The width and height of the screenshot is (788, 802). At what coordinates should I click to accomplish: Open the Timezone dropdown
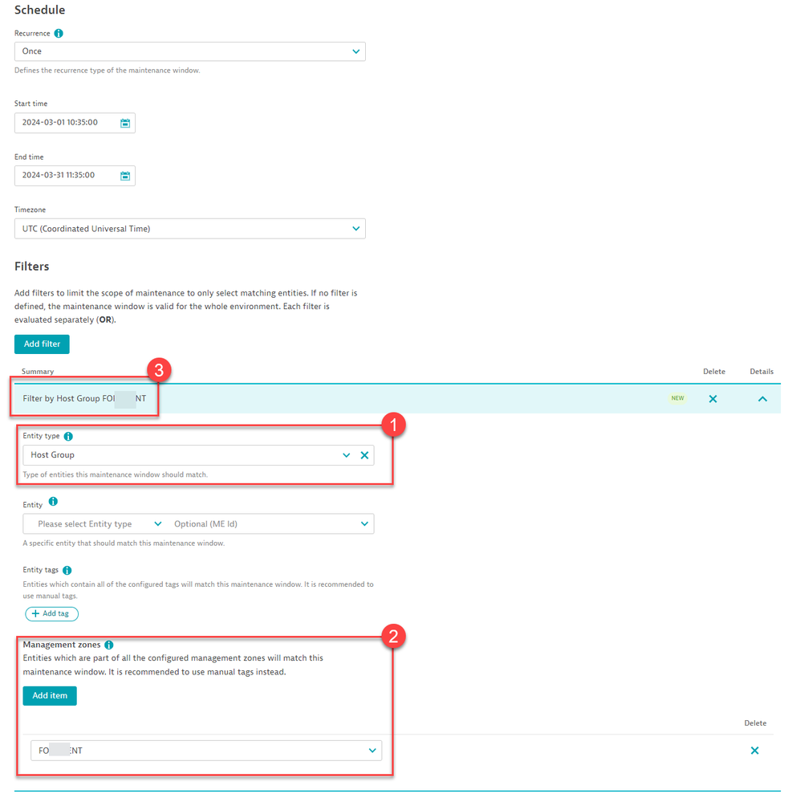tap(189, 229)
